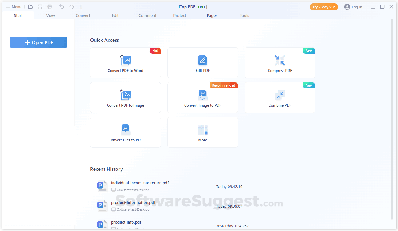Viewport: 398px width, 231px height.
Task: Click the Combine PDF icon
Action: coord(280,95)
